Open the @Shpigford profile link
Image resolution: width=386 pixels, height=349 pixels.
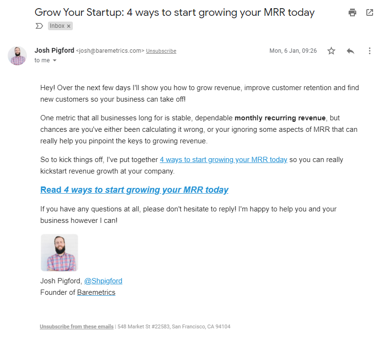103,281
